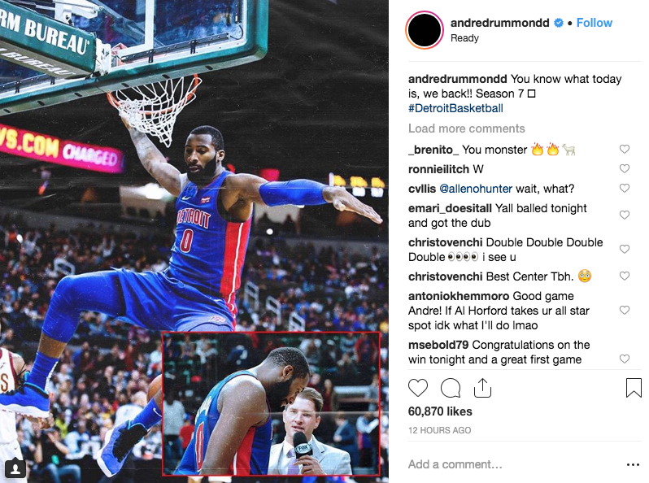The width and height of the screenshot is (649, 483).
Task: Open the comment bubble icon
Action: tap(451, 388)
